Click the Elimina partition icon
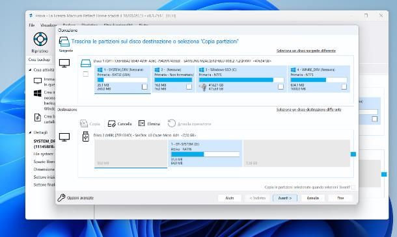 [x=142, y=123]
